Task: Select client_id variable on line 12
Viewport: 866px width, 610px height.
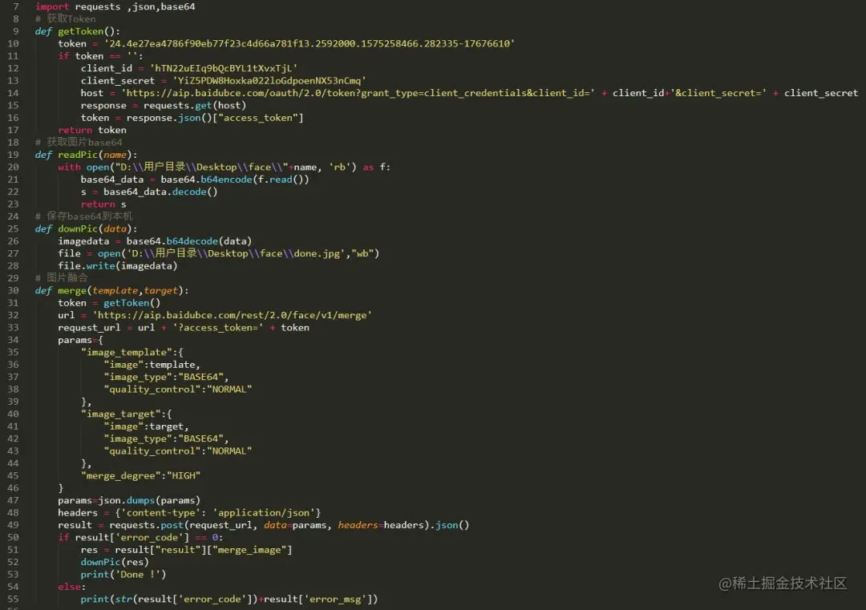Action: (x=107, y=68)
